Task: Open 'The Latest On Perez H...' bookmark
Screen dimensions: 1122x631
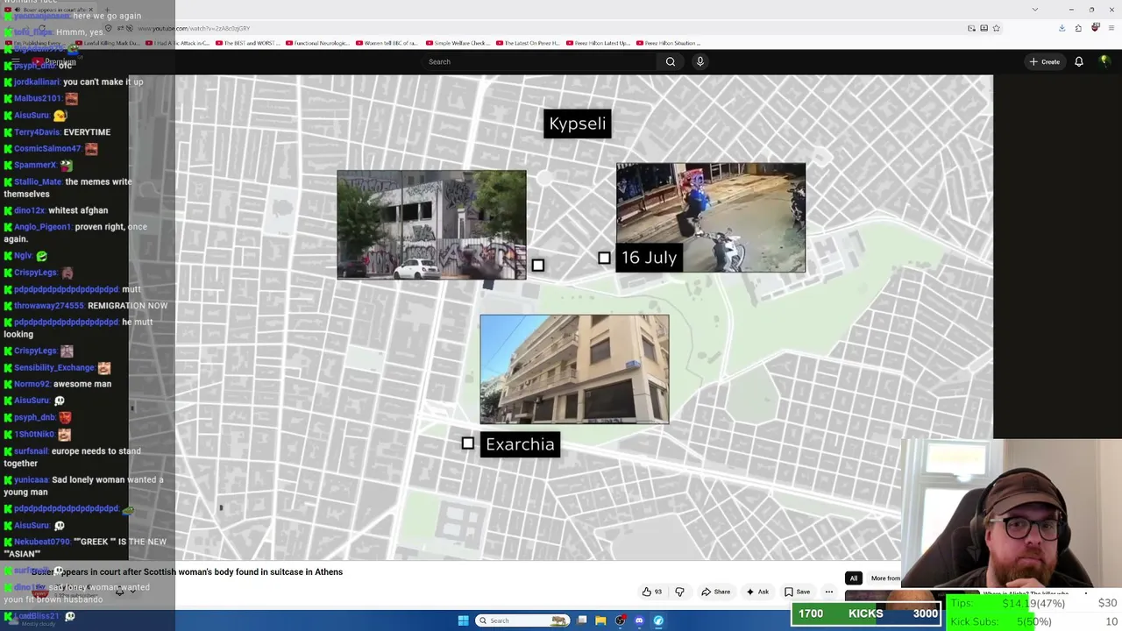Action: (527, 43)
